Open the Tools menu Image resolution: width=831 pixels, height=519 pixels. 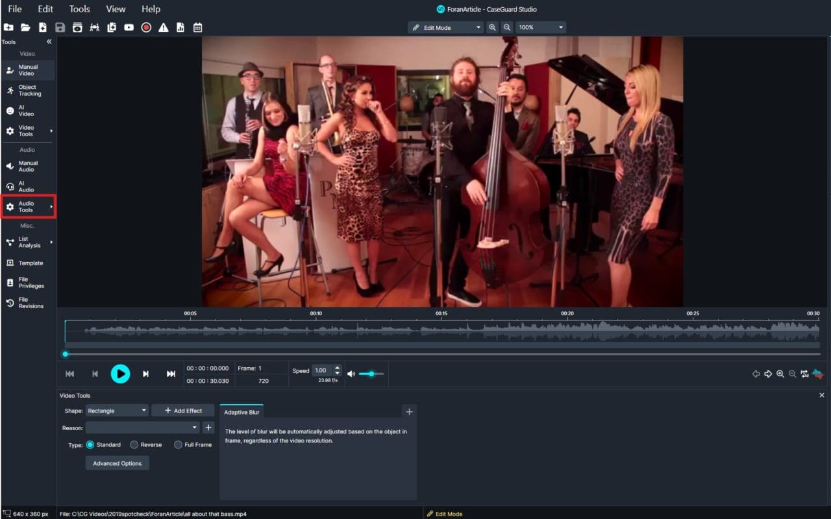(x=79, y=9)
